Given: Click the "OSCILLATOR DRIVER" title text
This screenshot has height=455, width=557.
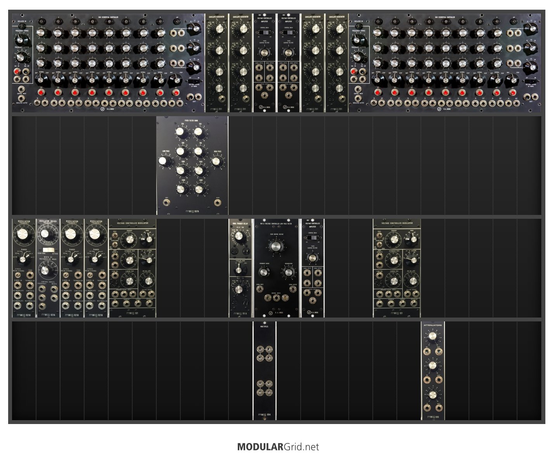Looking at the screenshot, I should click(48, 221).
